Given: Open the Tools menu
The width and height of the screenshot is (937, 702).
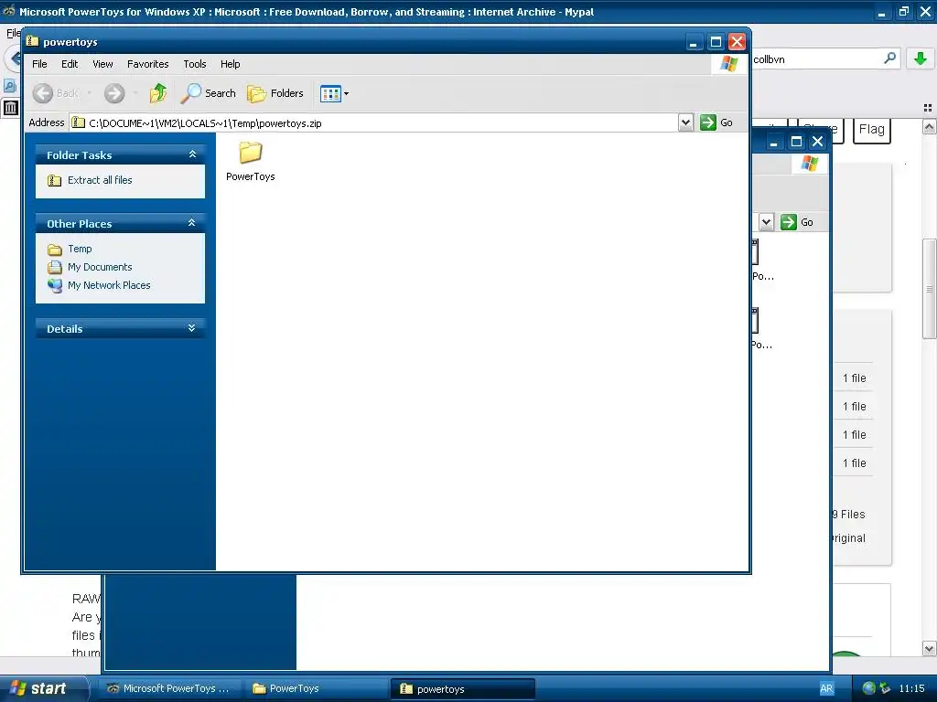Looking at the screenshot, I should click(195, 64).
